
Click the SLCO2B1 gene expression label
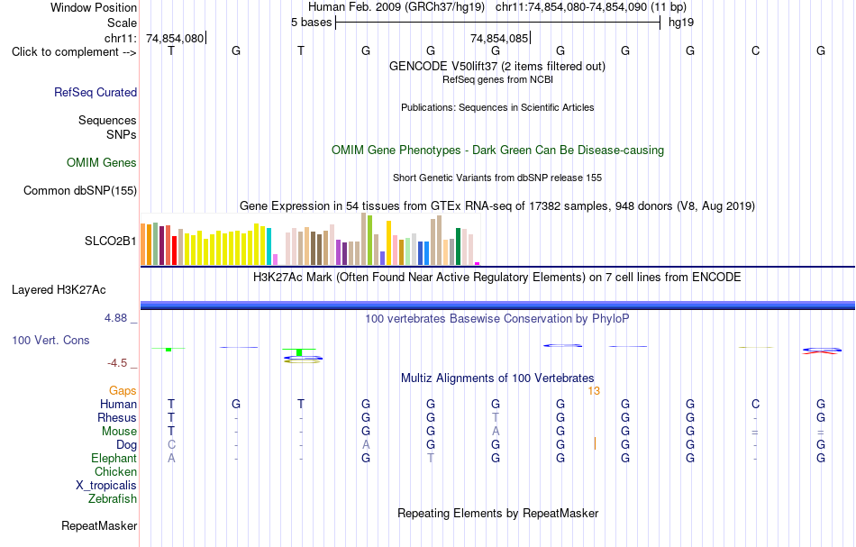click(110, 241)
